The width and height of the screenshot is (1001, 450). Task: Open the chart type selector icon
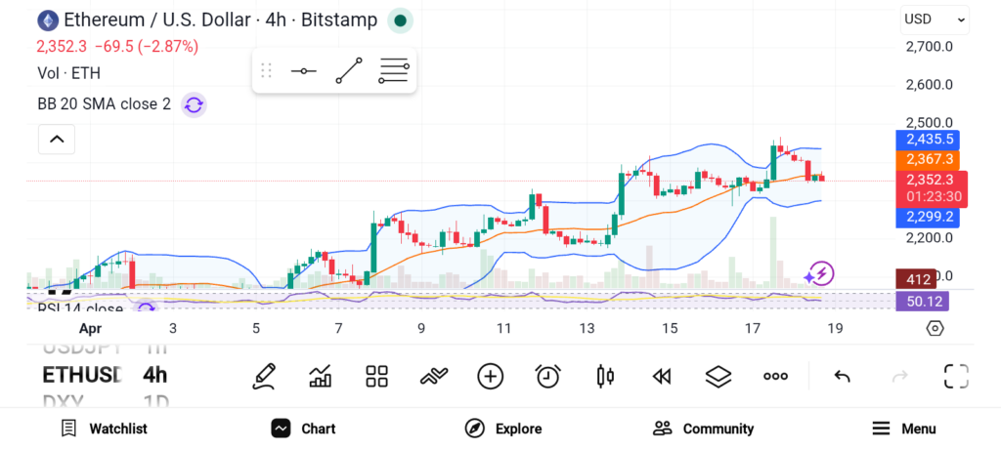click(320, 376)
